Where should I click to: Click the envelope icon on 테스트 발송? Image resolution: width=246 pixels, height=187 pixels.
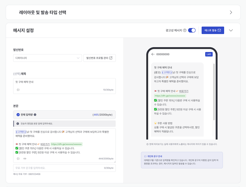[x=219, y=30]
